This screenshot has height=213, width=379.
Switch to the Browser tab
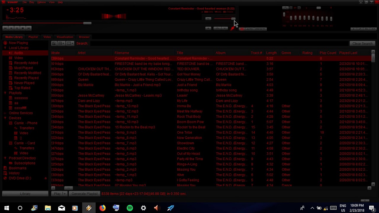tap(84, 37)
